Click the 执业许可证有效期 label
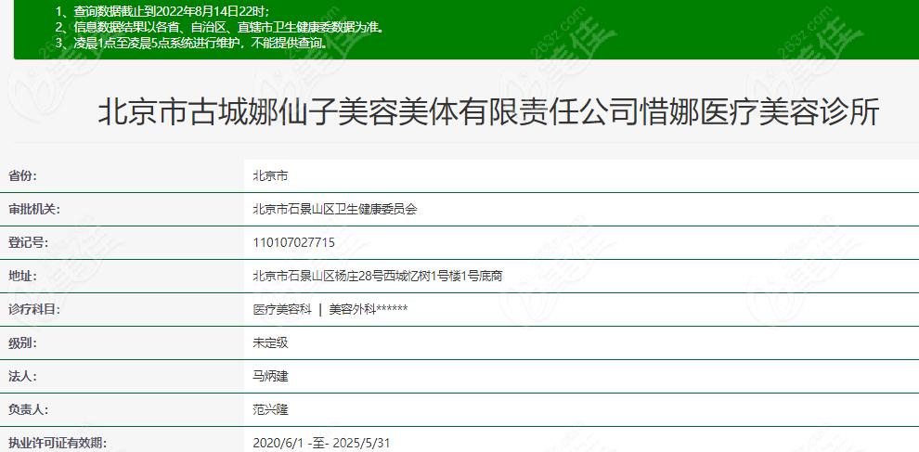 click(x=57, y=443)
